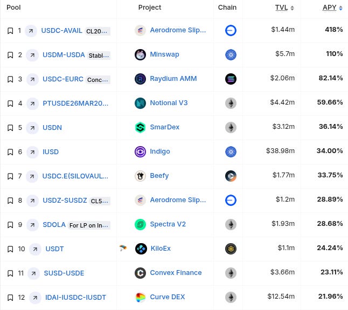The height and width of the screenshot is (310, 348).
Task: Click the airdrop parachute icon by KiloEx
Action: pyautogui.click(x=123, y=248)
